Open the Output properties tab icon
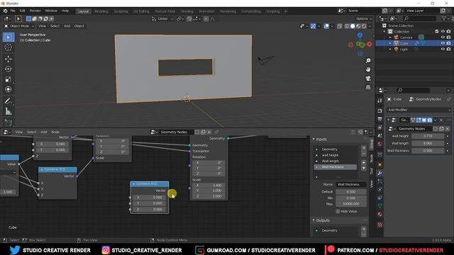Viewport: 454px width, 255px height. click(380, 119)
